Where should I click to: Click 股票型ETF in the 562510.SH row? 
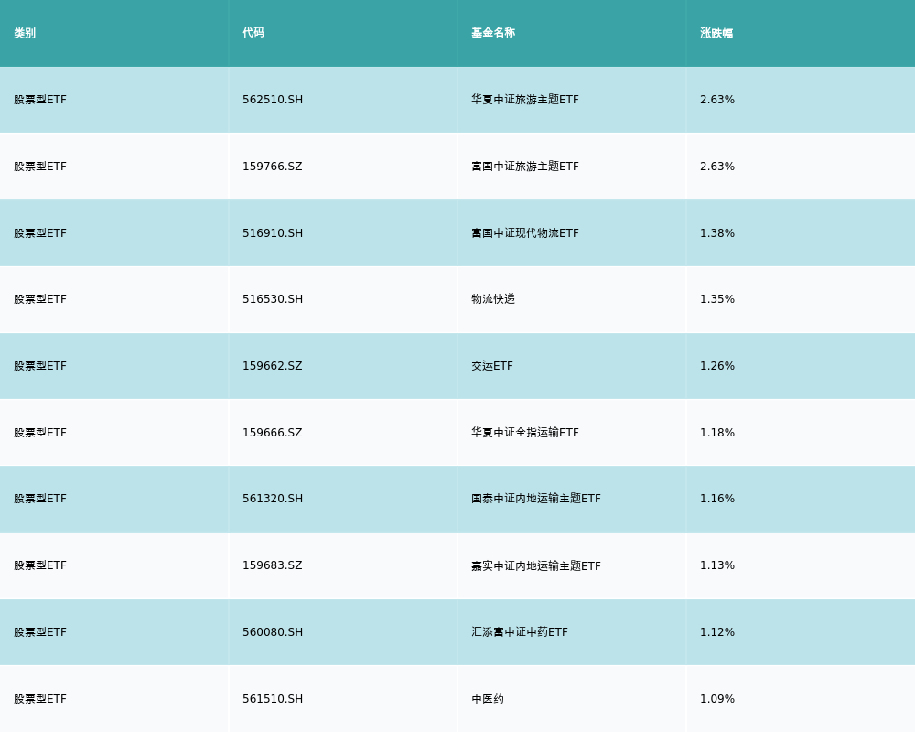pos(40,100)
